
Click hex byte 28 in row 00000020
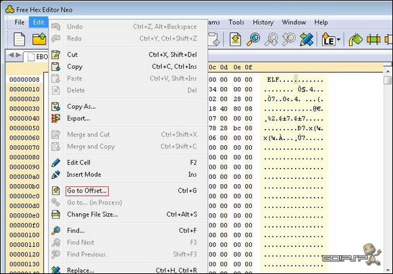[x=237, y=99]
